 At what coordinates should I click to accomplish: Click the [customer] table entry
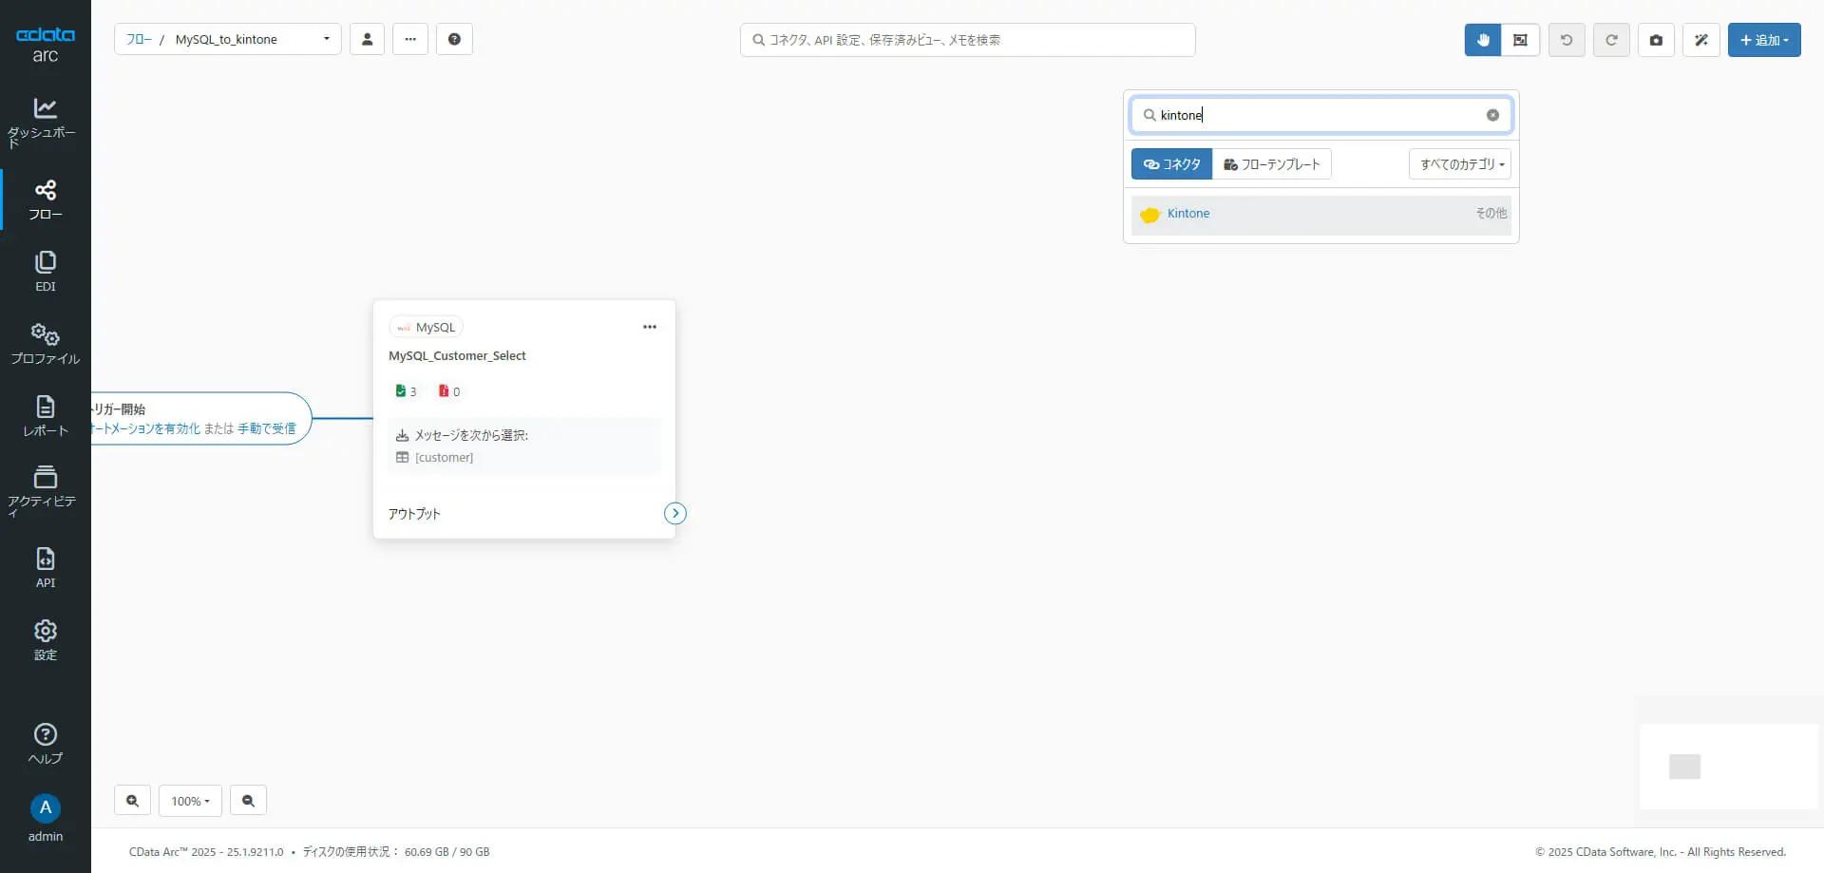point(444,457)
